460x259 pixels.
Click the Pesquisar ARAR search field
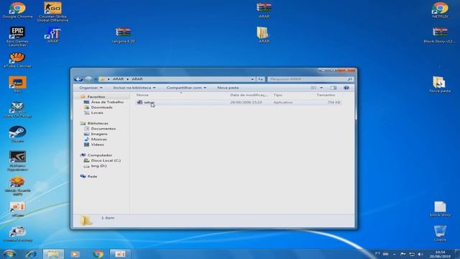(310, 79)
